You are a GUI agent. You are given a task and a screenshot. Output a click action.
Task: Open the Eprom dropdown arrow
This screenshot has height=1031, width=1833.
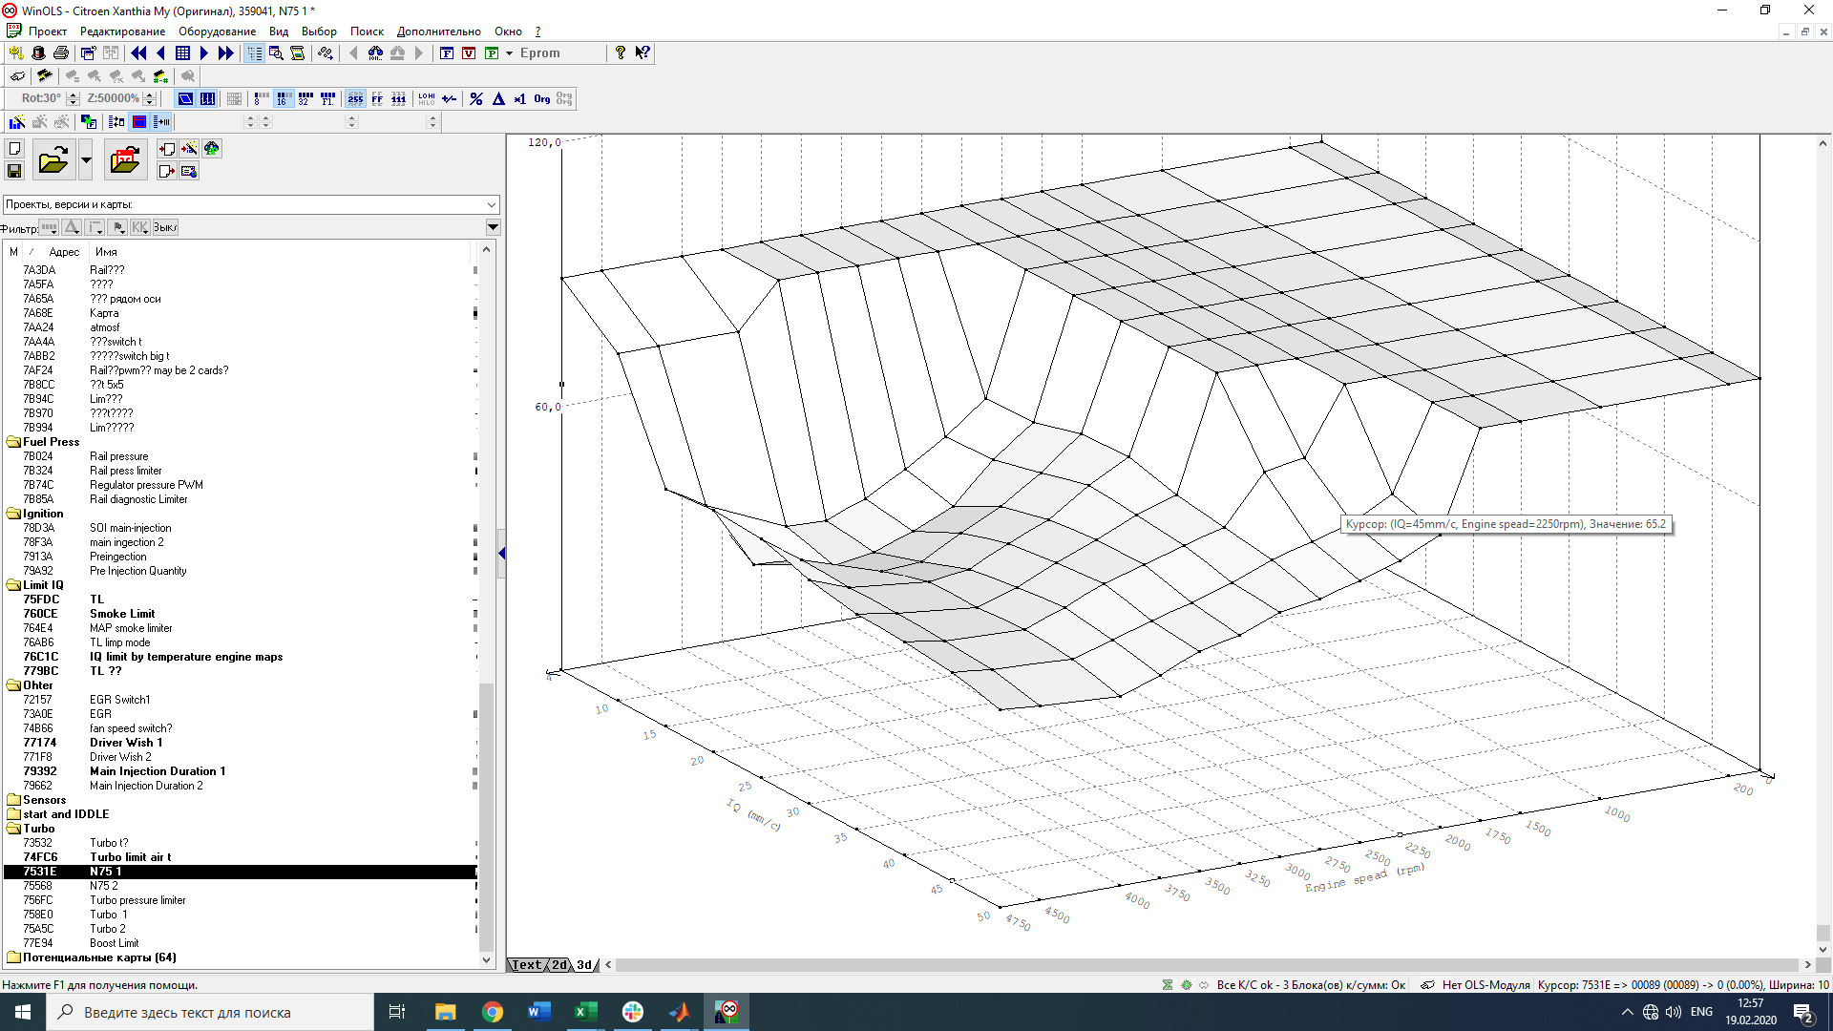[509, 53]
